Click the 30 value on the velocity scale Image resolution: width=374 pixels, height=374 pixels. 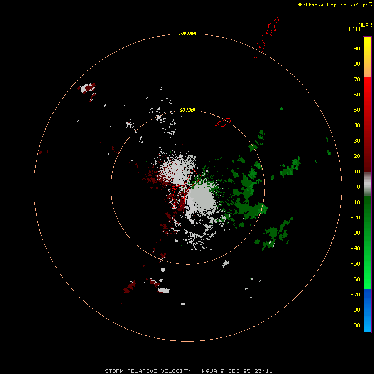tap(357, 141)
